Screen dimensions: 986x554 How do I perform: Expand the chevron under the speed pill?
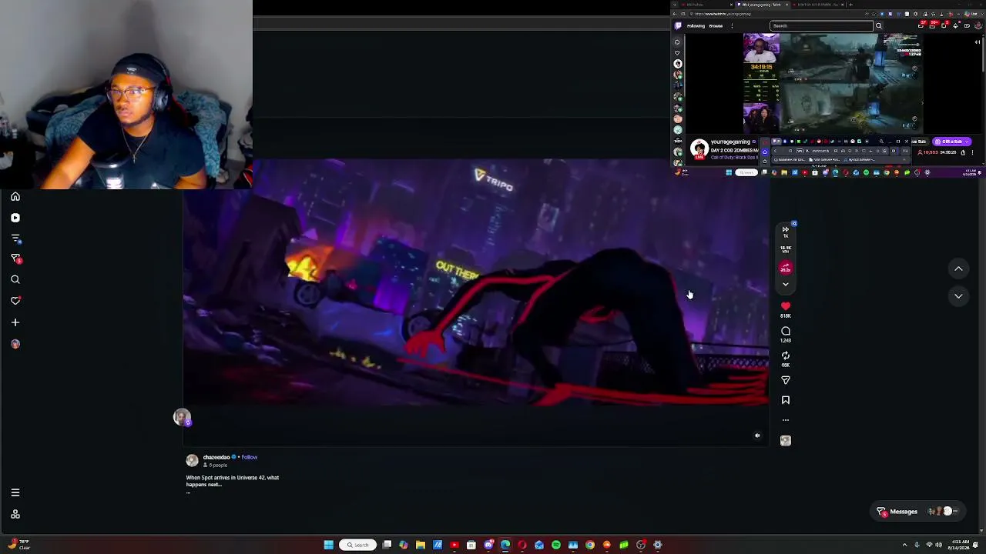pos(786,285)
